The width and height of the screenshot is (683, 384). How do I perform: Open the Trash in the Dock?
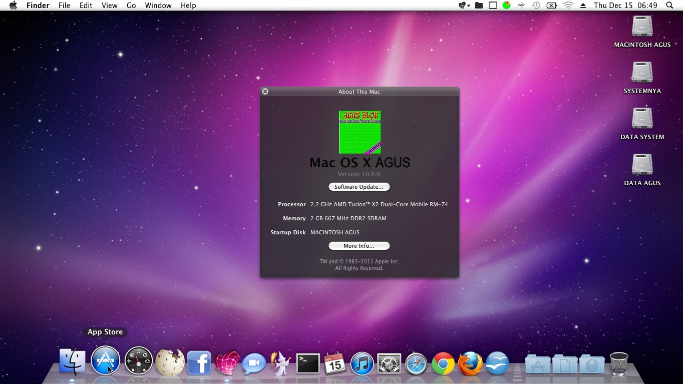(x=619, y=363)
